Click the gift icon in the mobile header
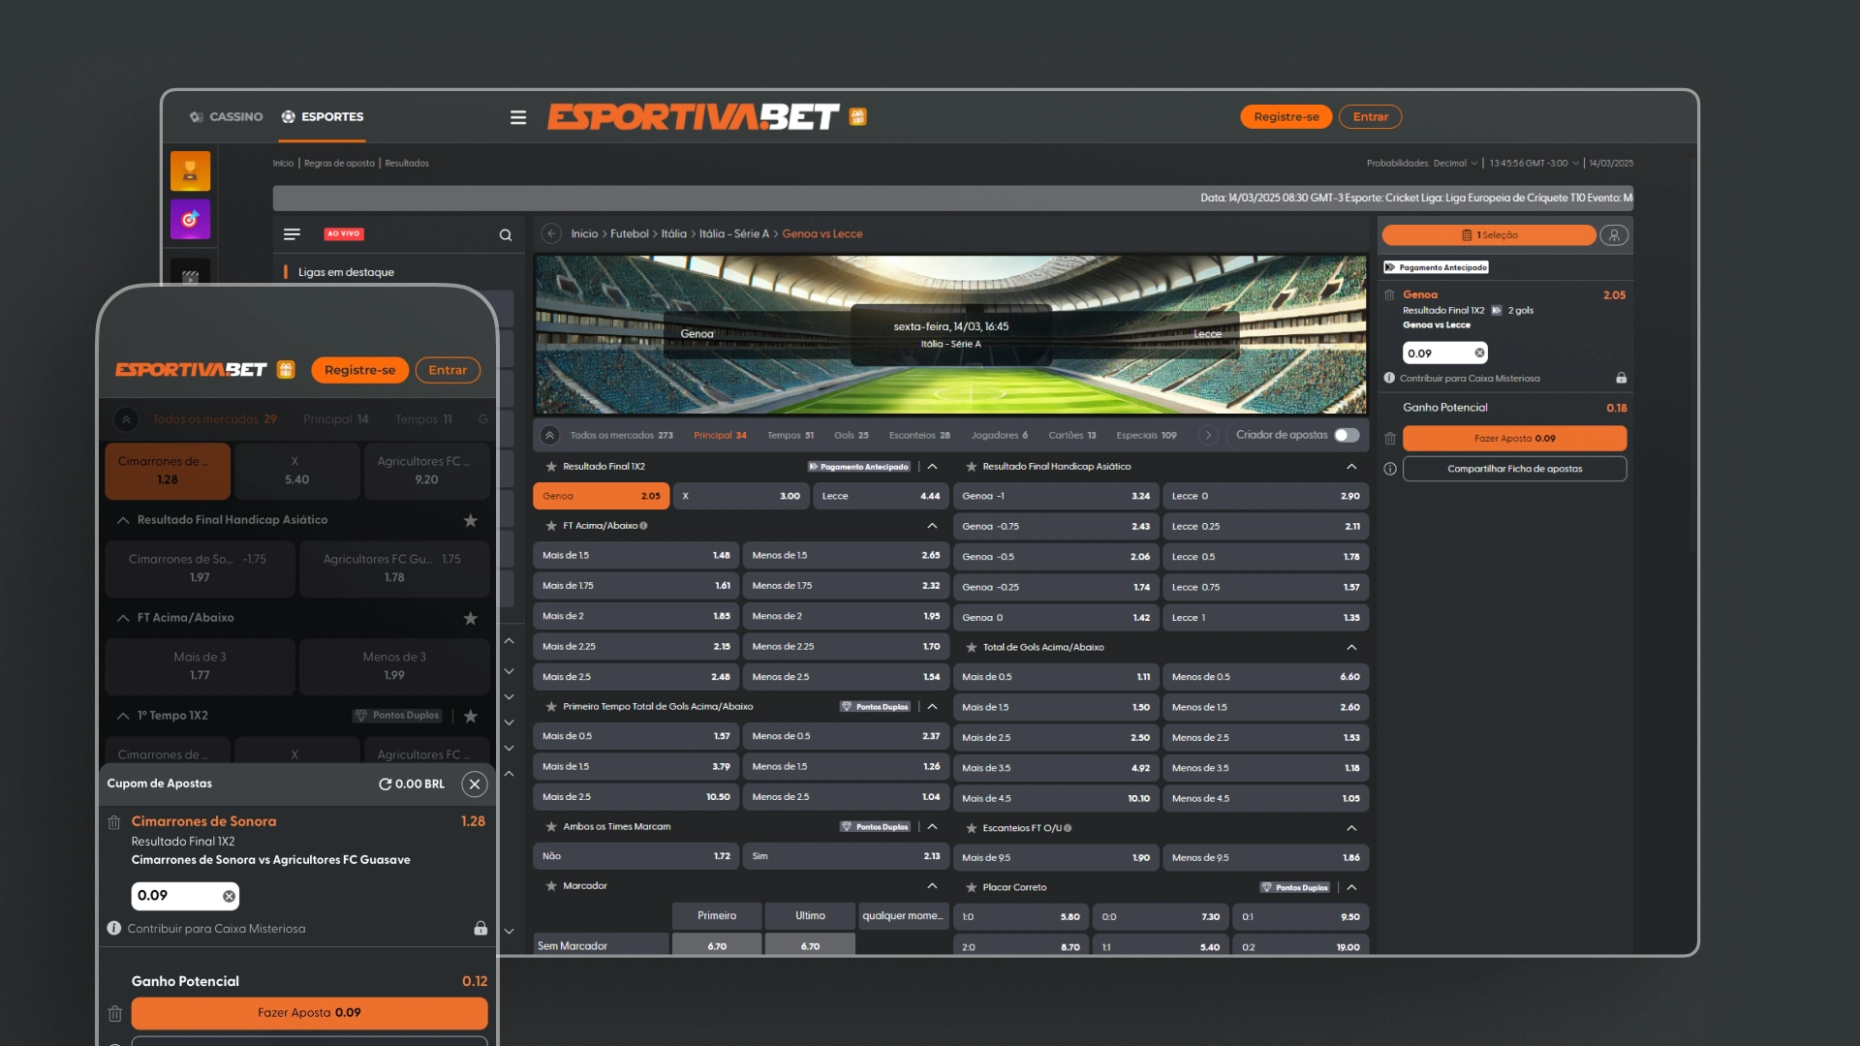 286,370
